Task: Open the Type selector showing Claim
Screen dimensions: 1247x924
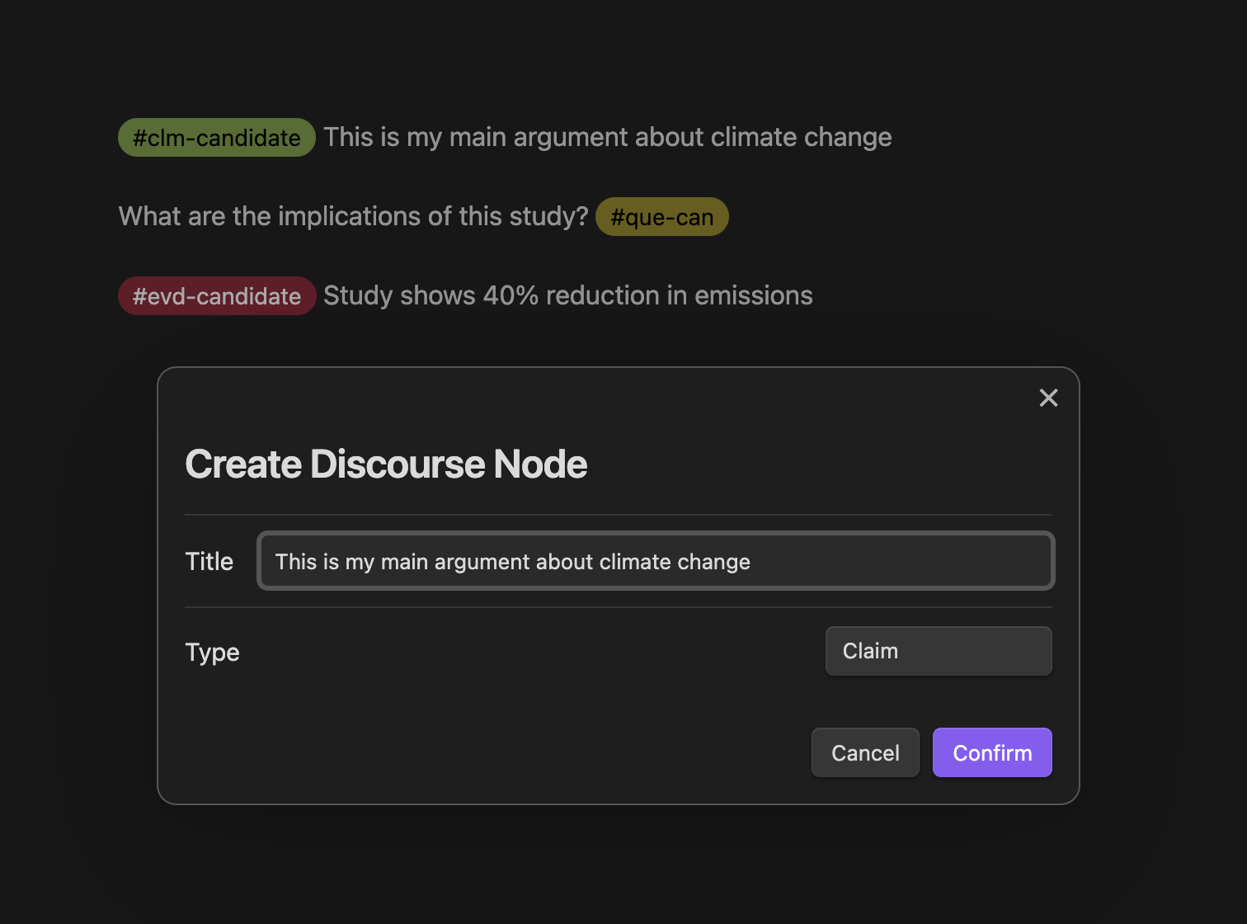Action: 938,651
